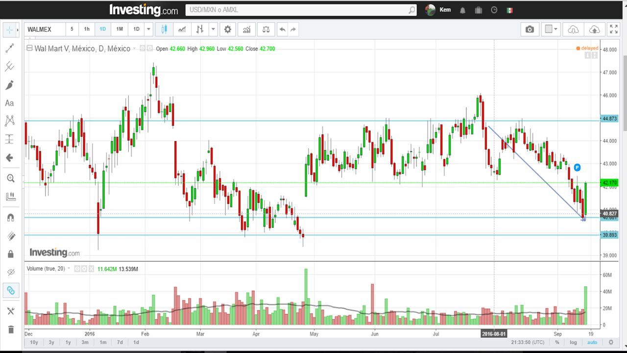
Task: Hide all drawing tools with eye icon
Action: tap(10, 272)
